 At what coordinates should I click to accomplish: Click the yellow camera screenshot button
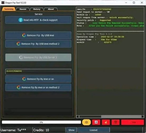(86, 122)
